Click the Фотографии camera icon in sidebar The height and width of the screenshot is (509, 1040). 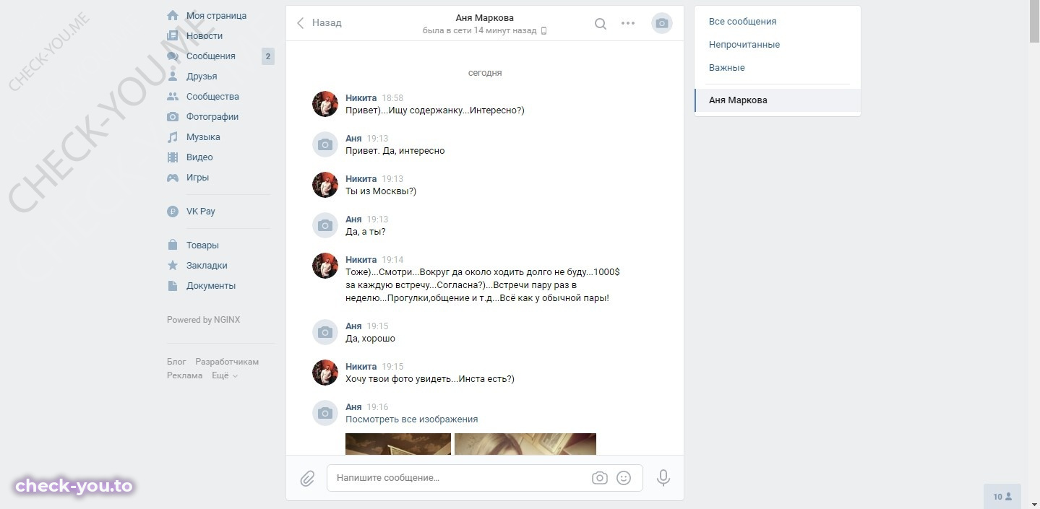pos(173,116)
